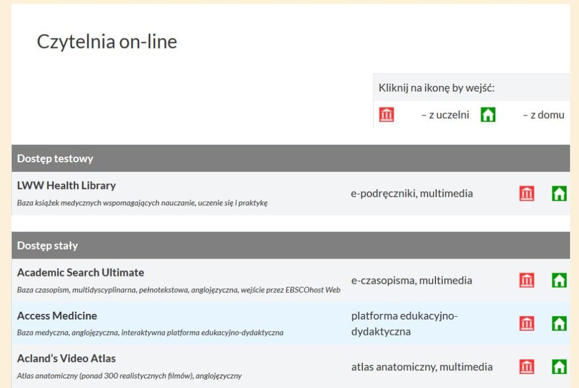Open Acland's Video Atlas with green home icon
Screen dimensions: 579x388
pos(559,367)
